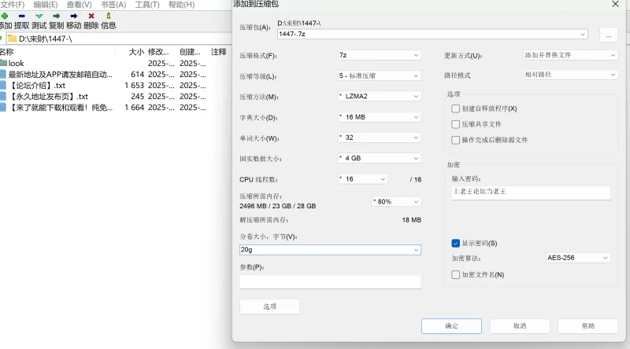Sort by 创建... column header
Viewport: 630px width, 349px height.
(x=190, y=52)
